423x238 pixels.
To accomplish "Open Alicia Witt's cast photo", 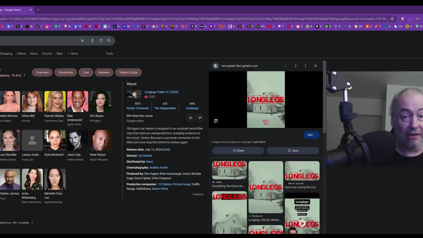I will coord(32,101).
